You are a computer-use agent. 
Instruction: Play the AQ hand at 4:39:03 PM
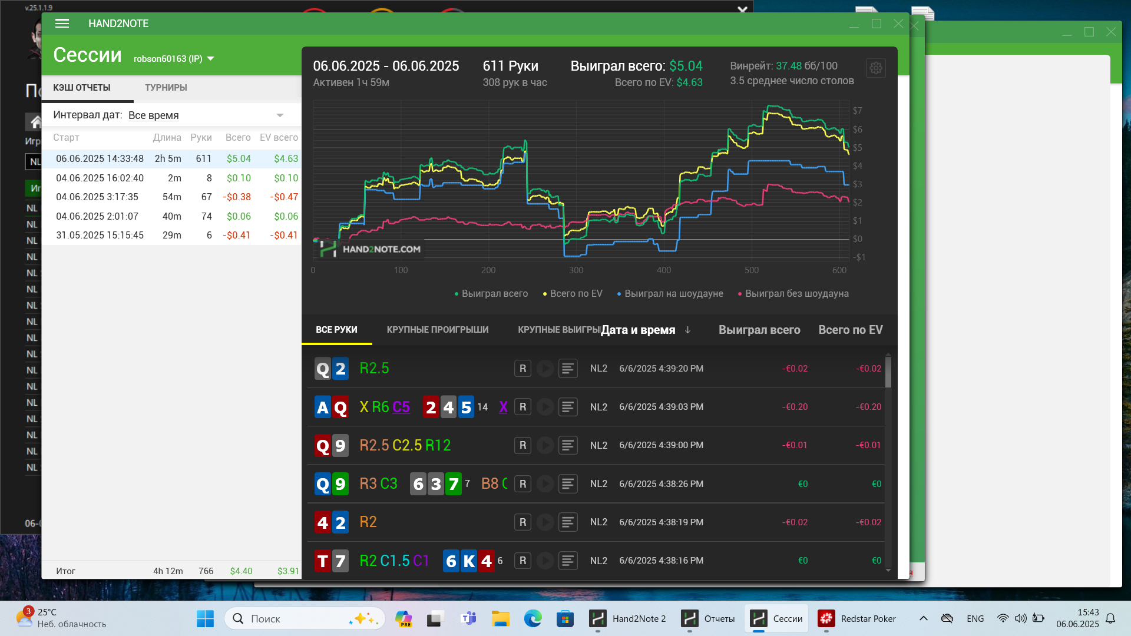click(x=545, y=407)
